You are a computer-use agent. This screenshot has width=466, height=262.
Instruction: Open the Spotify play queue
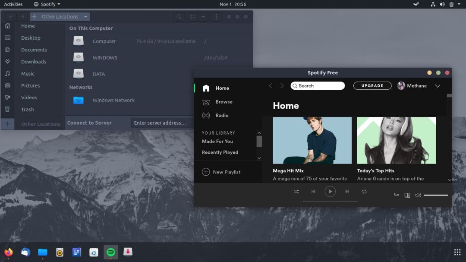(x=397, y=196)
